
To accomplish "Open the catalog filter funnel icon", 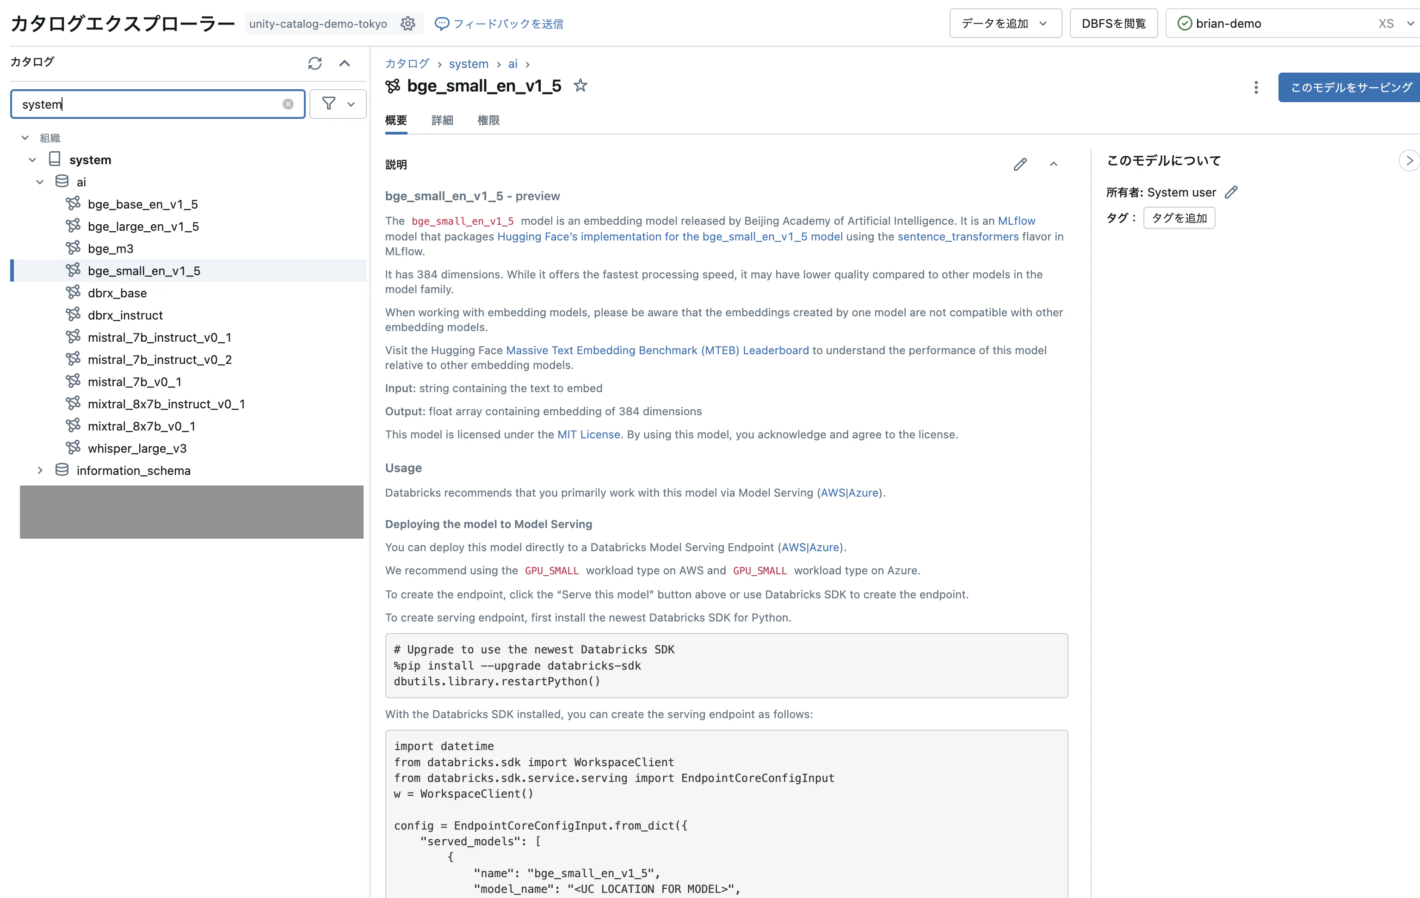I will (x=329, y=104).
